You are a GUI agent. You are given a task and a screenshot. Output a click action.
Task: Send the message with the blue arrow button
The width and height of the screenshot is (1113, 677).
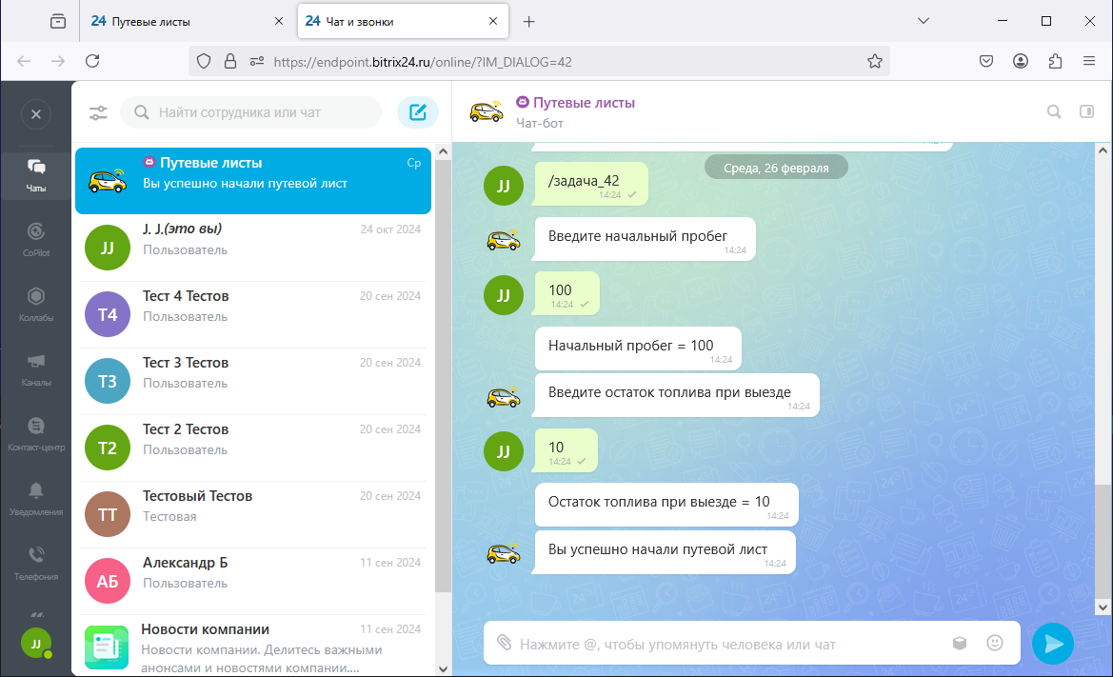pos(1053,644)
